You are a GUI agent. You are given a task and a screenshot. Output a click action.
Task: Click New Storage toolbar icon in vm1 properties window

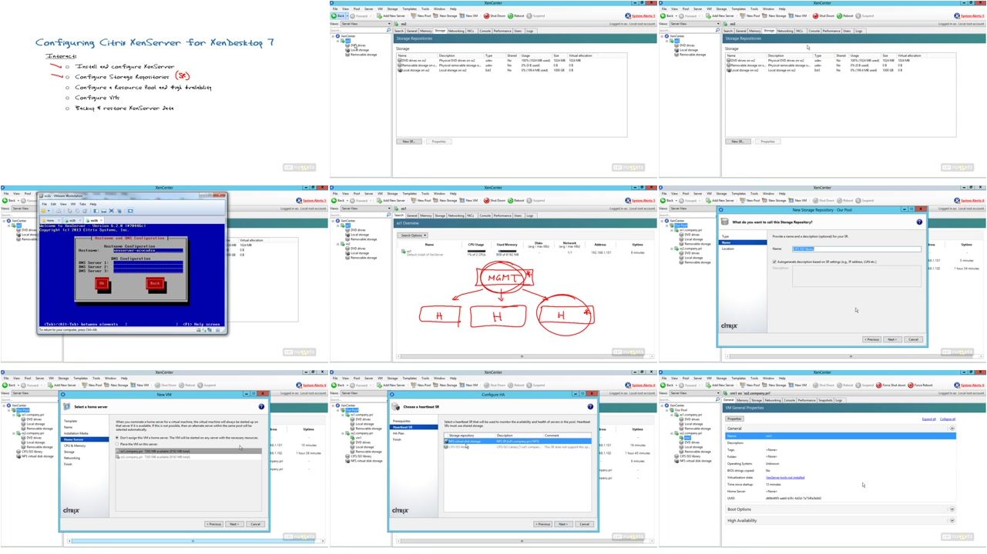point(764,385)
